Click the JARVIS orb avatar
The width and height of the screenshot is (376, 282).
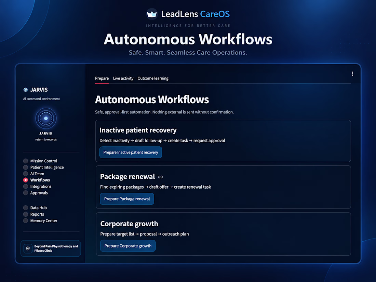pyautogui.click(x=46, y=118)
